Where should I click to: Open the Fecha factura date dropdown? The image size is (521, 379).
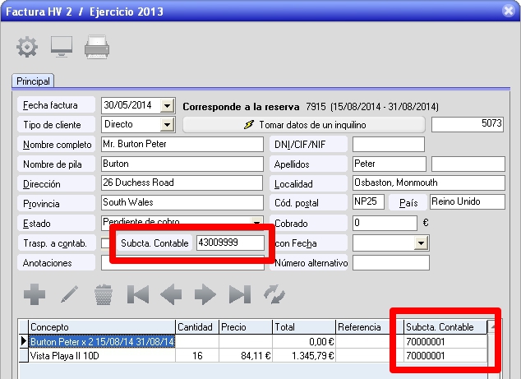point(168,106)
